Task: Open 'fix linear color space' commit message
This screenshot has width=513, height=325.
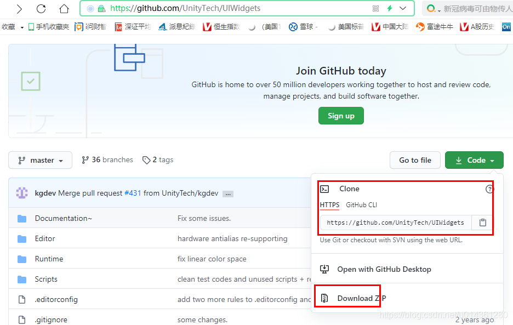Action: pos(212,259)
